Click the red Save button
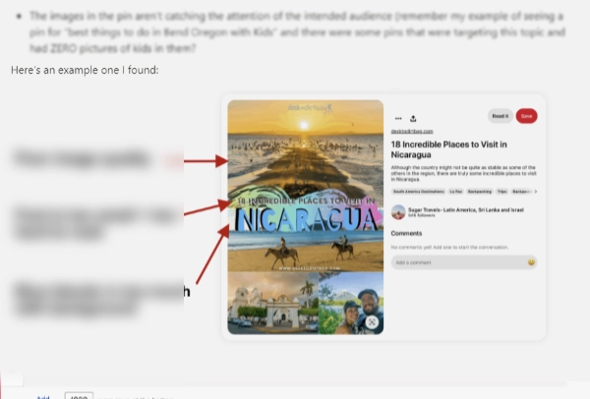The height and width of the screenshot is (399, 590). pyautogui.click(x=526, y=116)
